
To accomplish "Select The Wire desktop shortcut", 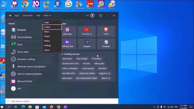I will [90, 5].
